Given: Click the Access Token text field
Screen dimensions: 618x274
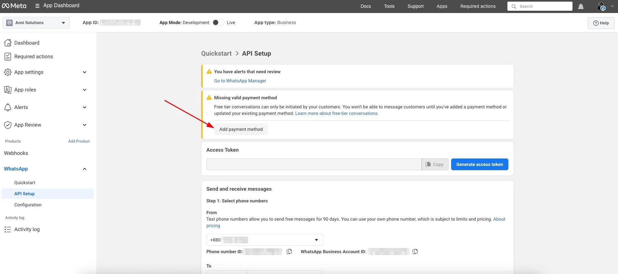Looking at the screenshot, I should point(314,164).
